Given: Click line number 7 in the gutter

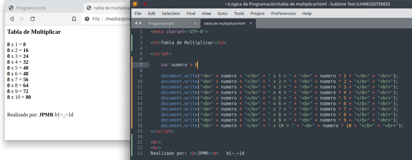Looking at the screenshot, I should [141, 65].
